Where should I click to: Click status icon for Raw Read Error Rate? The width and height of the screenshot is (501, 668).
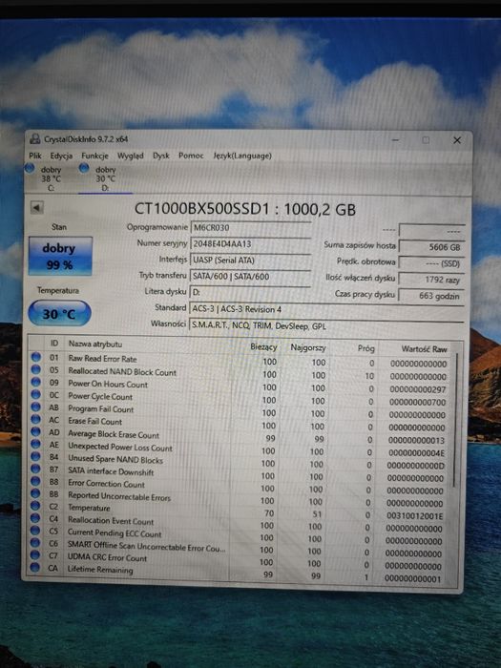tap(36, 357)
